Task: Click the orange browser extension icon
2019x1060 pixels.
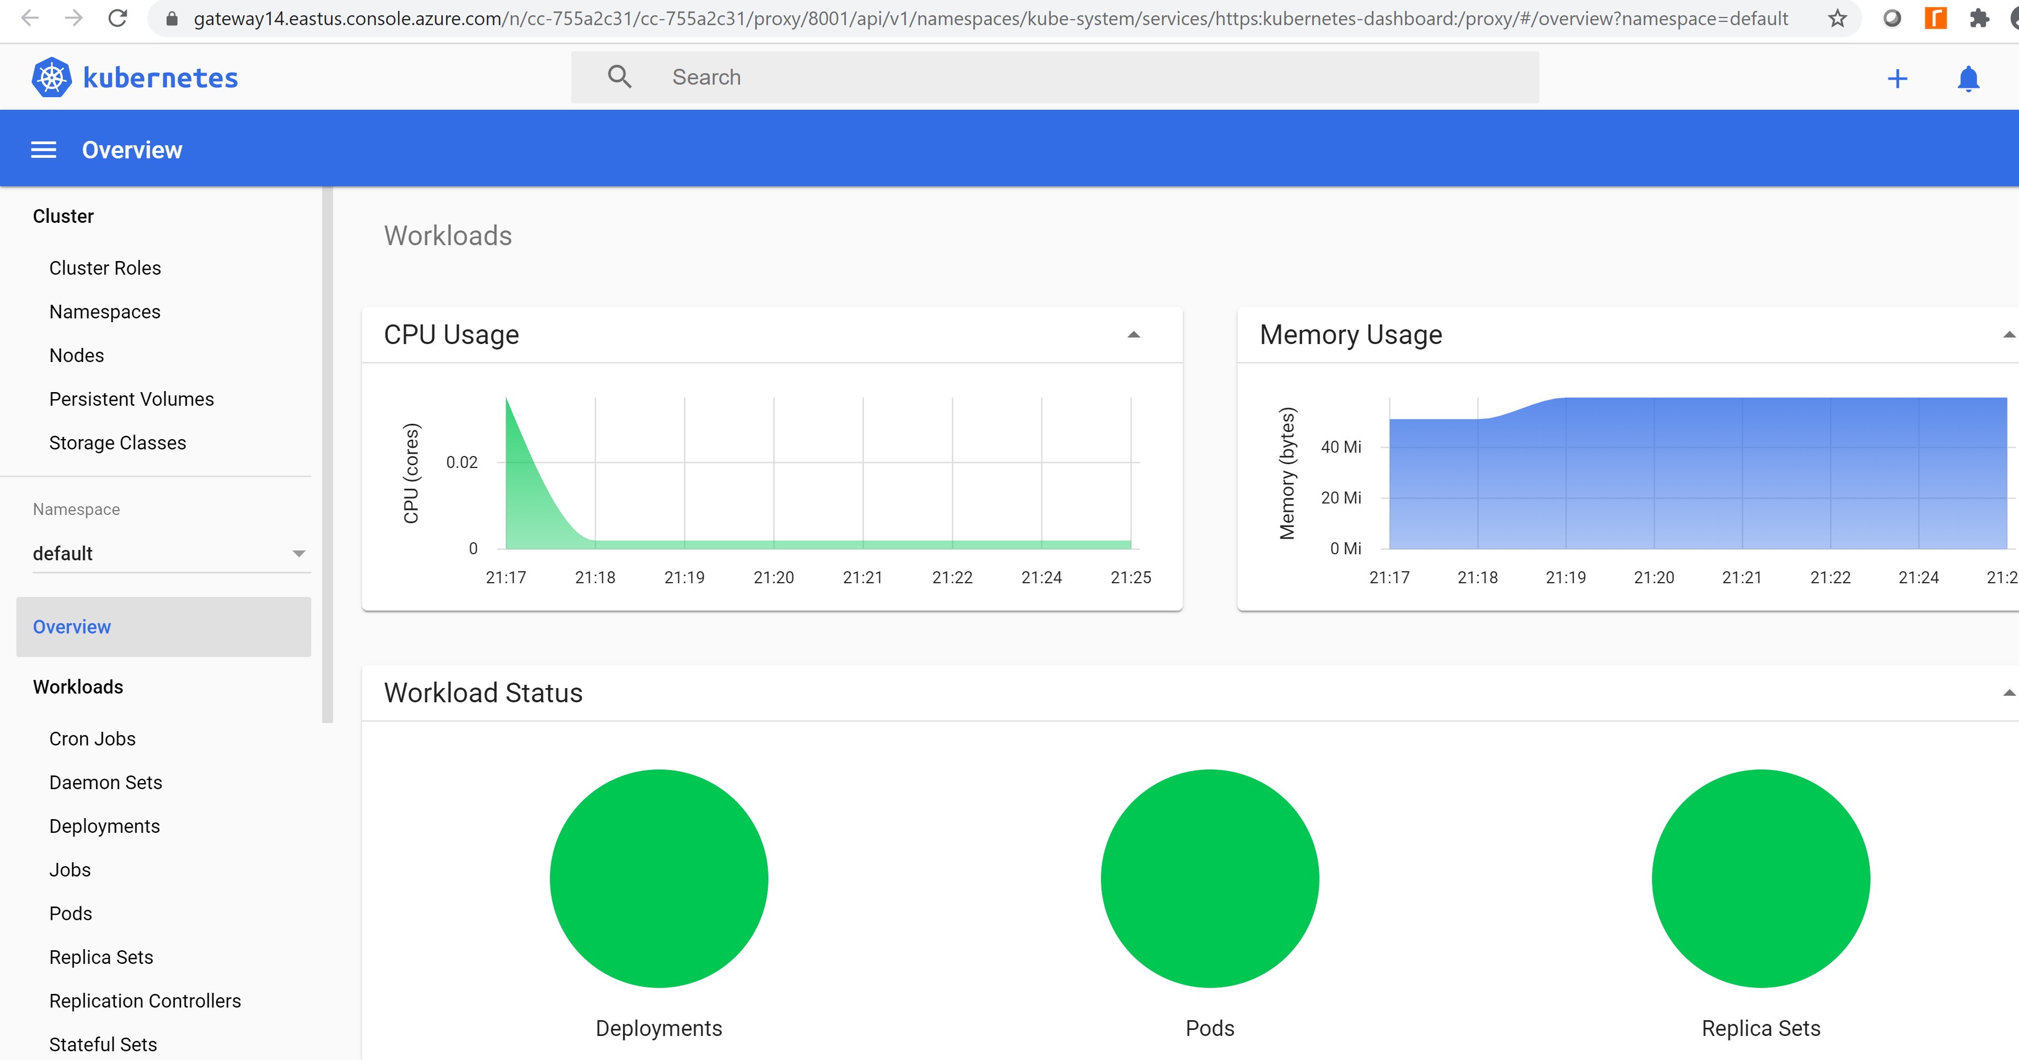Action: (x=1935, y=18)
